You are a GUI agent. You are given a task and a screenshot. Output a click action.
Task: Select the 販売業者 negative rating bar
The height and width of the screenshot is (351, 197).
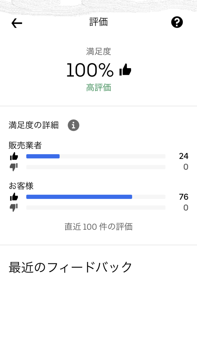click(x=96, y=167)
